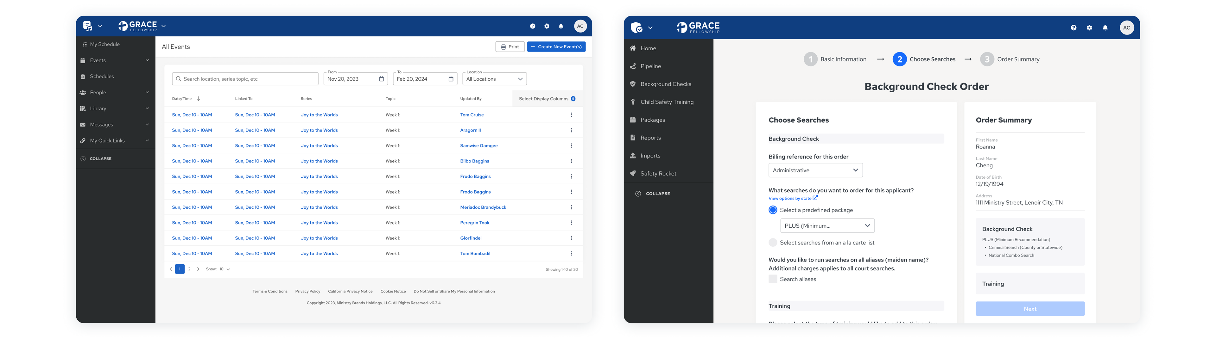Click the search location, series topic field

click(x=245, y=79)
